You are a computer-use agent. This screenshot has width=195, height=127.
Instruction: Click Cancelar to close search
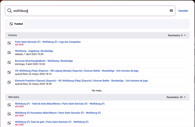click(x=183, y=11)
